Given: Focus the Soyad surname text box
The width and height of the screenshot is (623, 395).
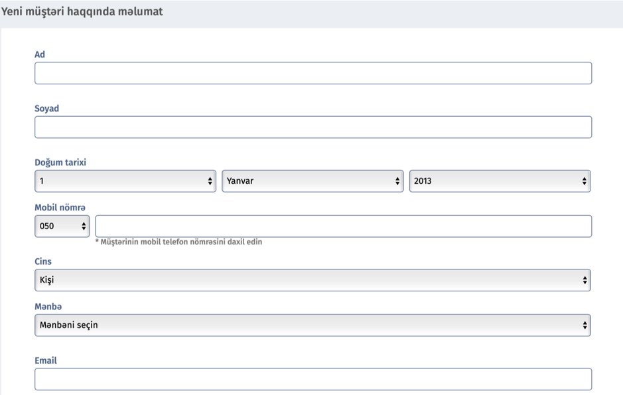Looking at the screenshot, I should 313,127.
